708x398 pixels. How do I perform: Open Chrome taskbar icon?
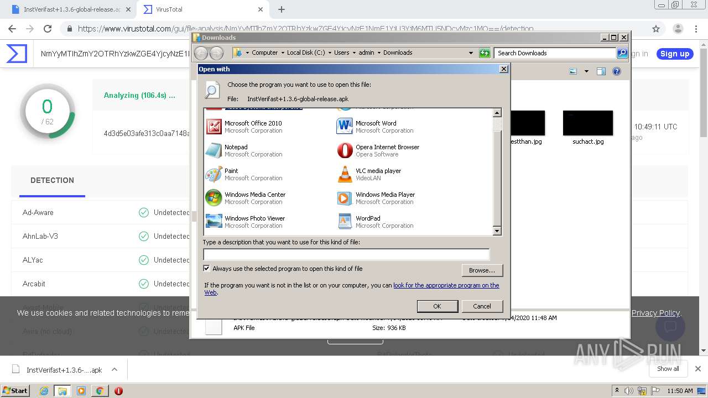point(100,391)
